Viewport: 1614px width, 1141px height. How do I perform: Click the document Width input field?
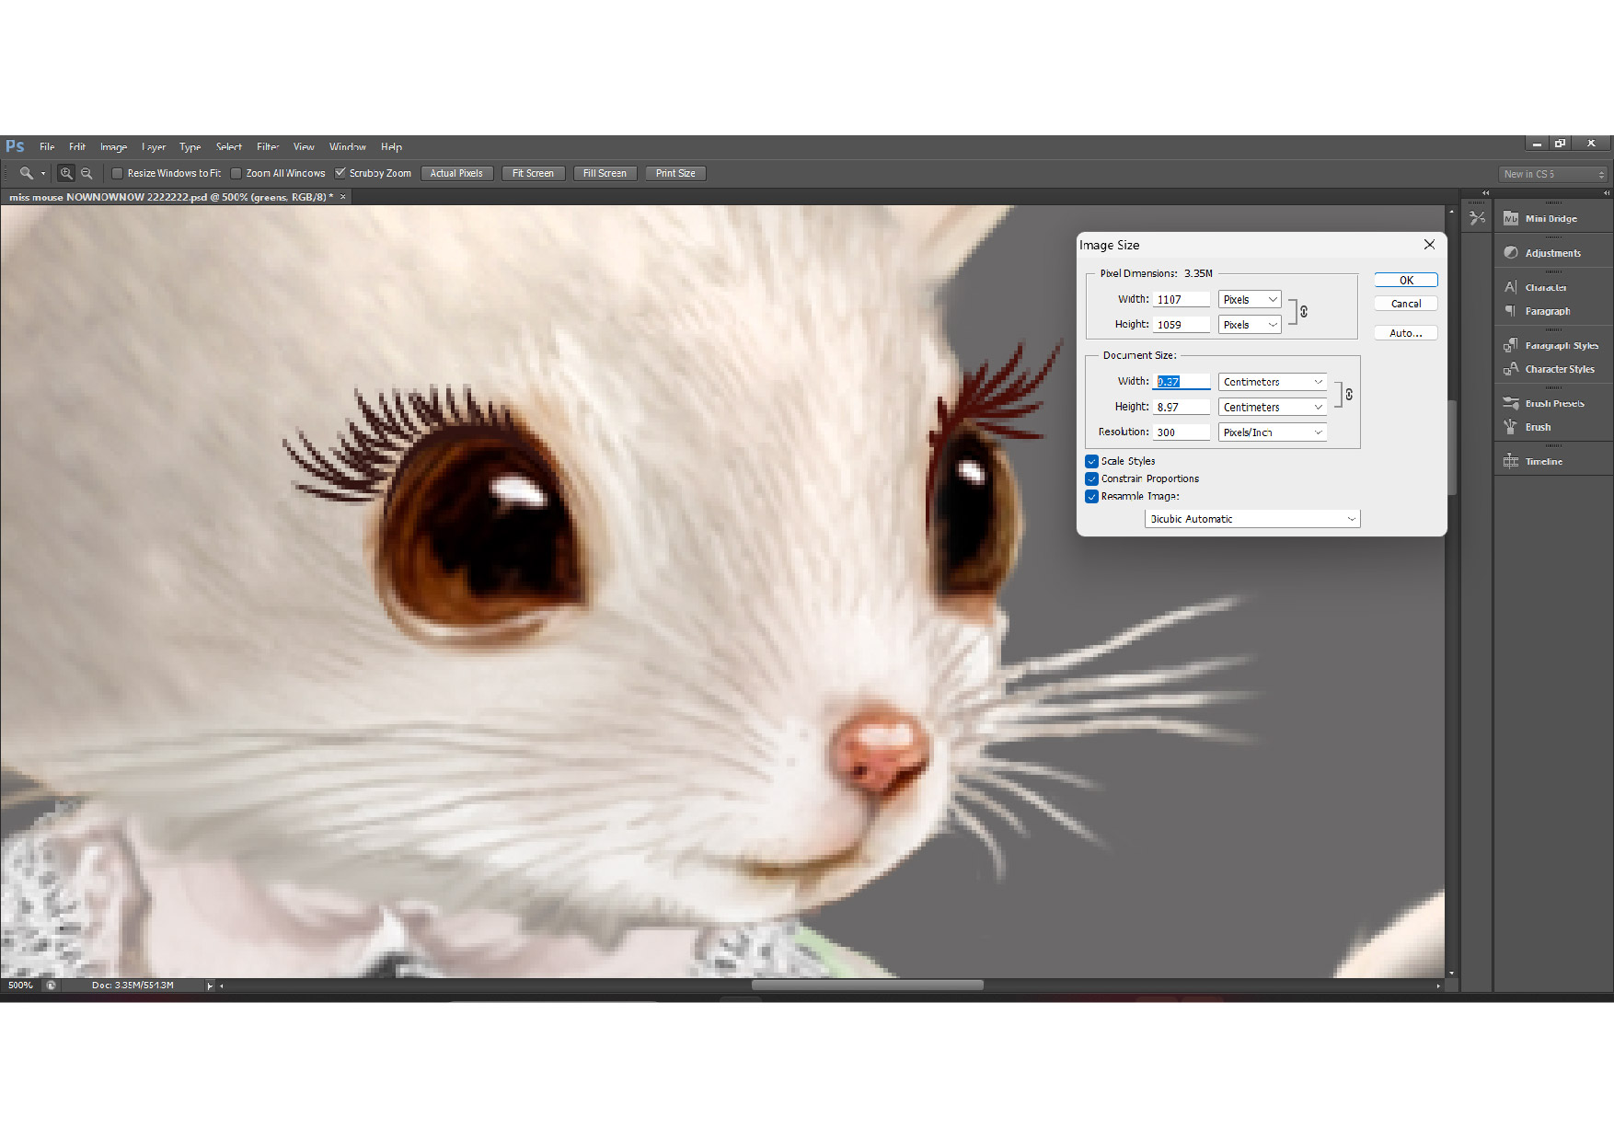pos(1182,382)
